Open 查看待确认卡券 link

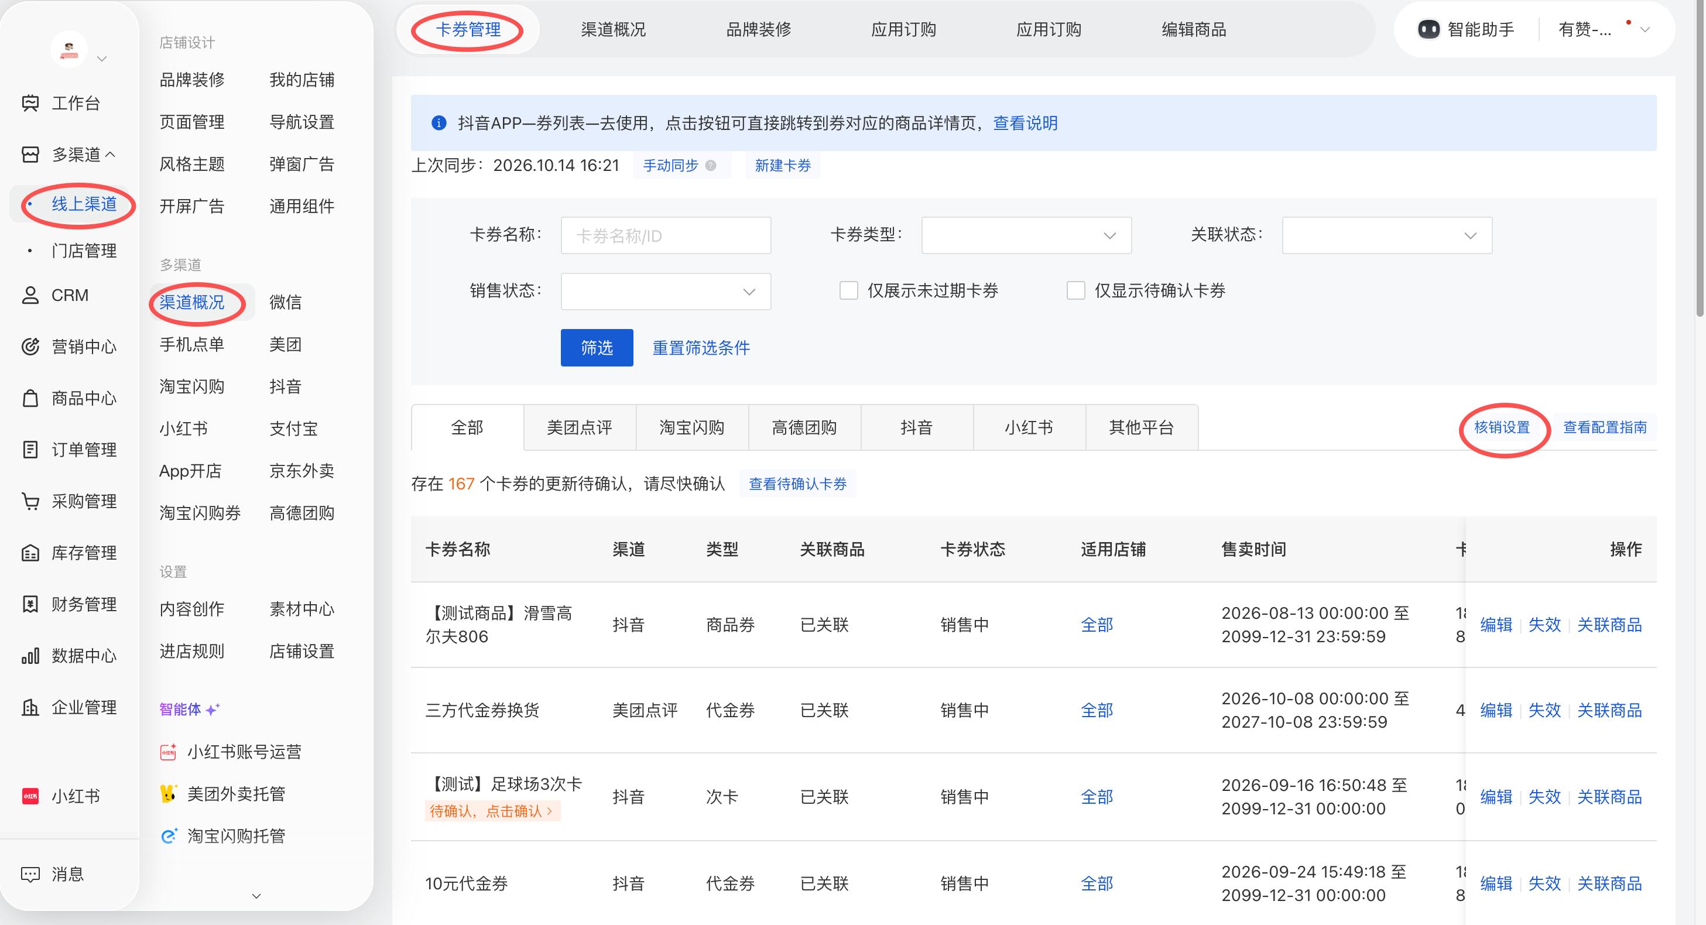[797, 484]
